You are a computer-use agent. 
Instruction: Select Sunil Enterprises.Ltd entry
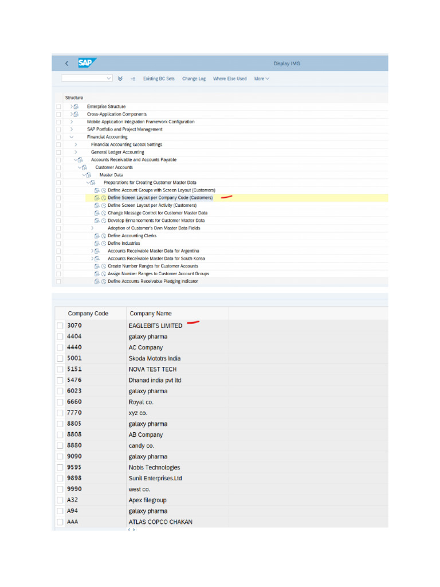[155, 479]
